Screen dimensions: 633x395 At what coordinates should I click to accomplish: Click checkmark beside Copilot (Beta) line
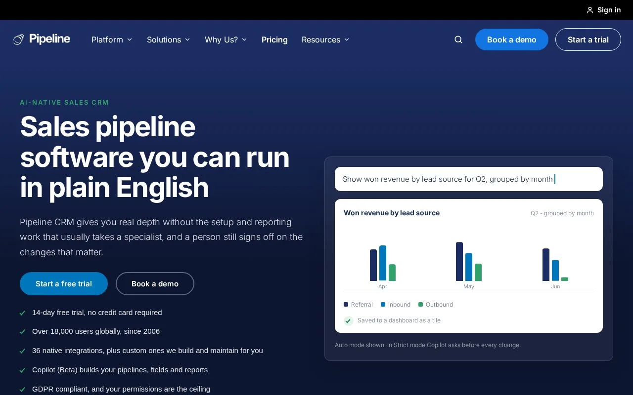point(22,370)
